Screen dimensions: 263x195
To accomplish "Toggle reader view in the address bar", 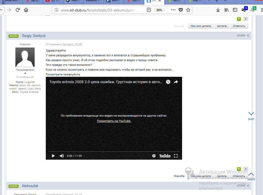I will [x=149, y=10].
